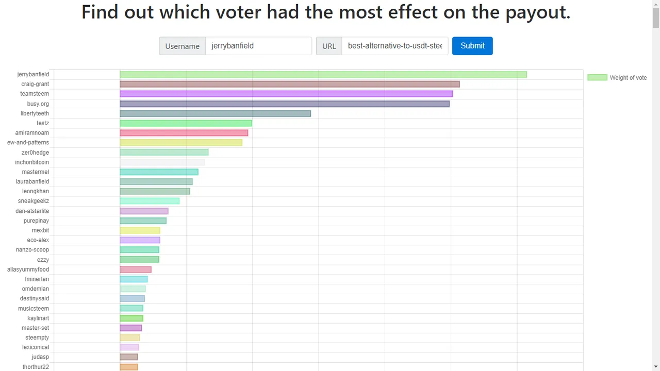Select the mastermel teal bar

159,172
